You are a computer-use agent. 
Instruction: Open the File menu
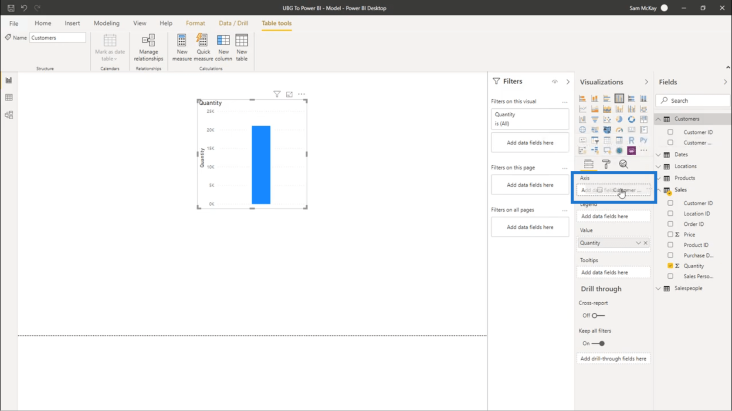[14, 23]
